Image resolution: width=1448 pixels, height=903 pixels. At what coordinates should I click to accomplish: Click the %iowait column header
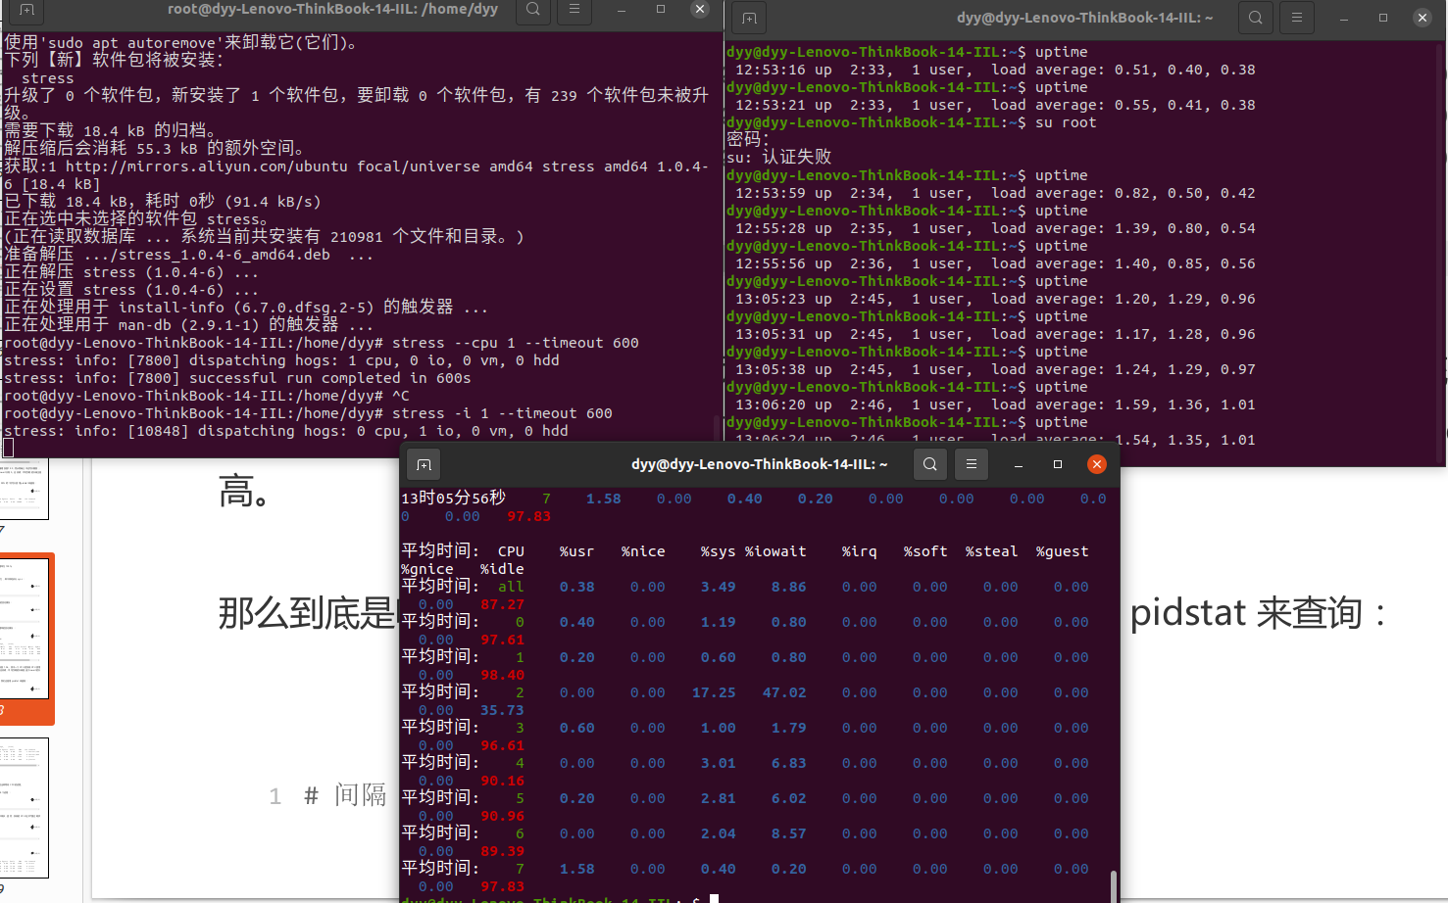tap(775, 551)
